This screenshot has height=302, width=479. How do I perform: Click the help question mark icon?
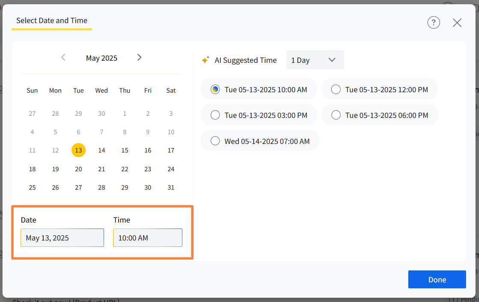pyautogui.click(x=434, y=23)
